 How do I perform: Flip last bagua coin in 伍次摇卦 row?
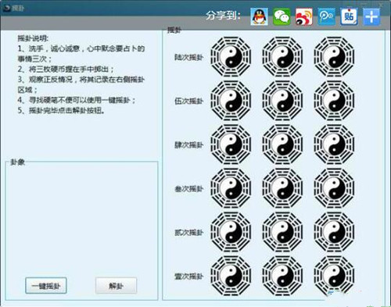coord(334,101)
